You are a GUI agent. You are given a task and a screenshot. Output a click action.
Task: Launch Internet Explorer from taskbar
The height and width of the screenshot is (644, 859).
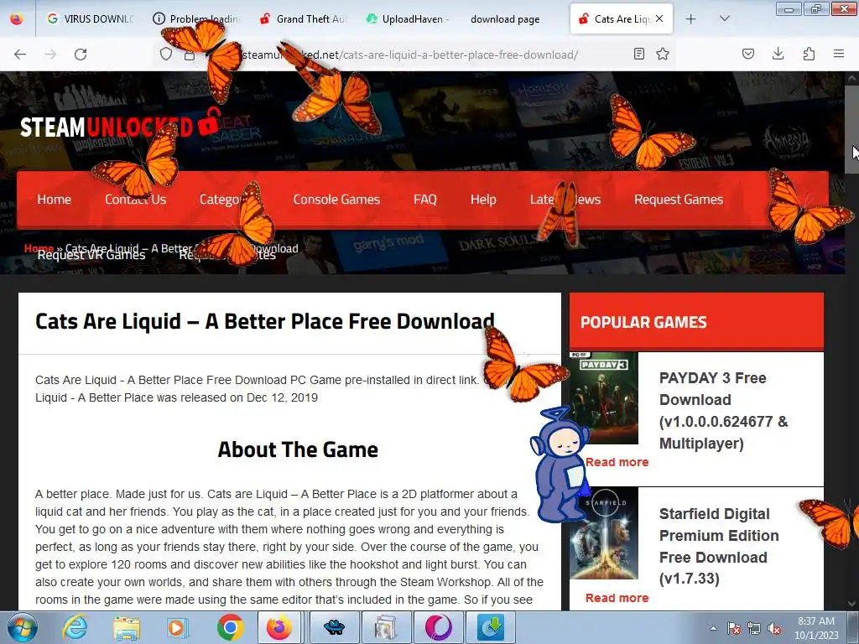(75, 627)
